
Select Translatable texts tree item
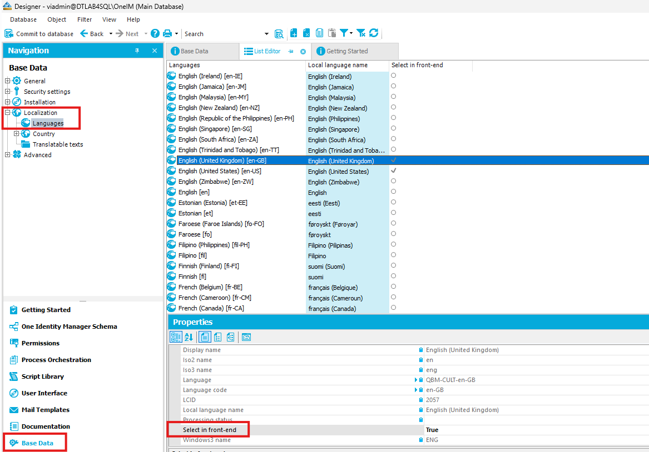click(58, 144)
